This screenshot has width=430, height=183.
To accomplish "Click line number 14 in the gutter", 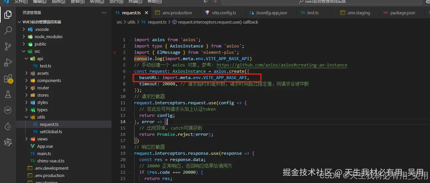I will [x=123, y=122].
